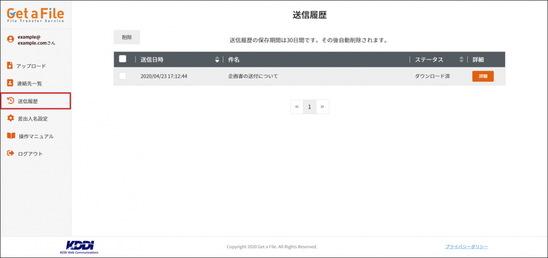
Task: Click the logout arrow icon
Action: tap(10, 153)
